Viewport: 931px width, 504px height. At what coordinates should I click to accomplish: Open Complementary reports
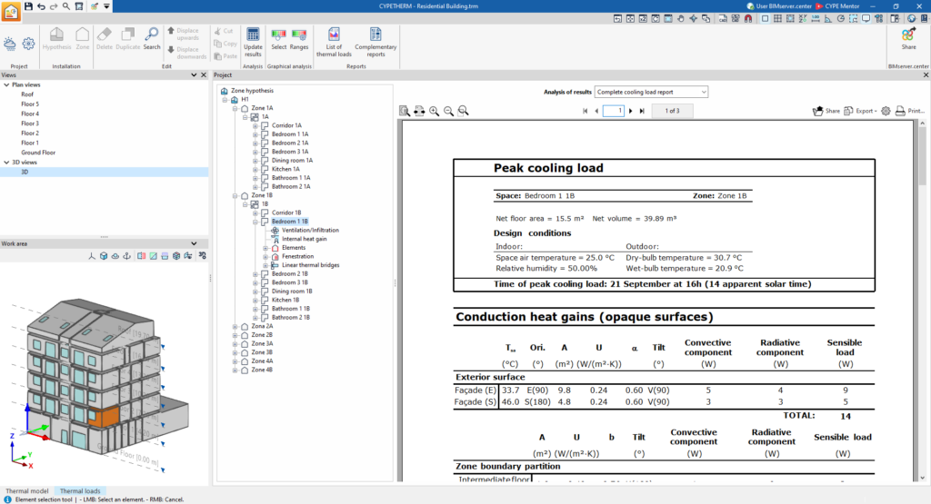coord(375,42)
